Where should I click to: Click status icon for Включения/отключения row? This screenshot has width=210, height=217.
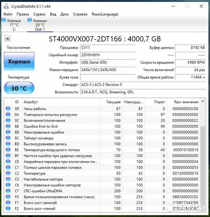point(8,121)
